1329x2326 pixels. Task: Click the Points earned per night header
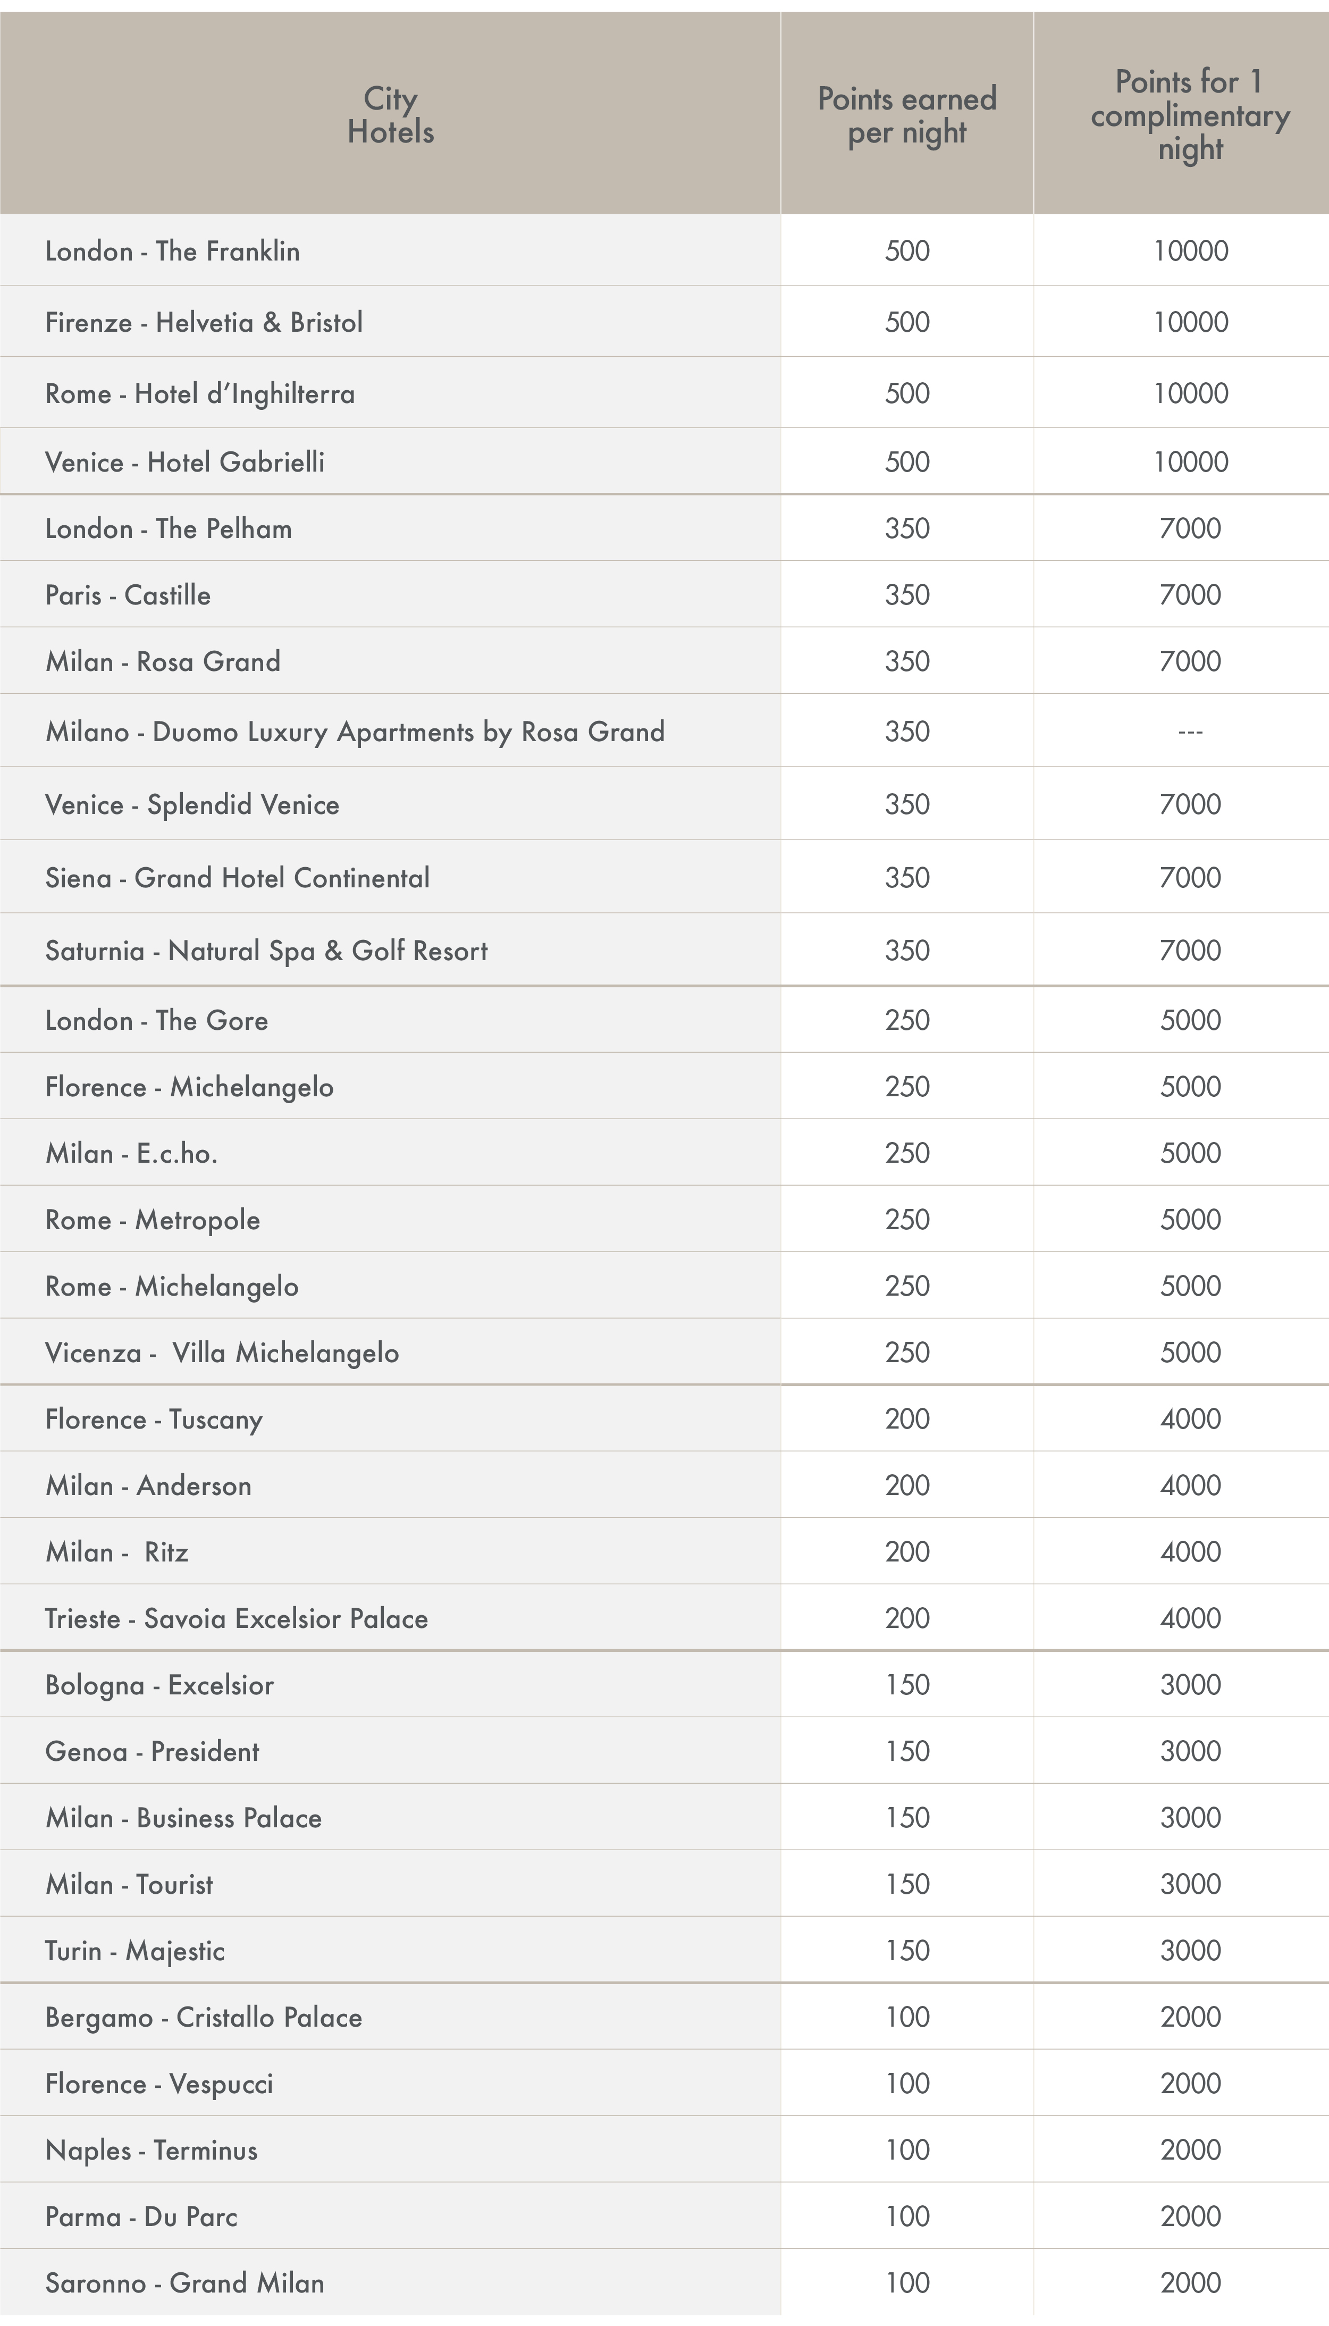tap(906, 115)
